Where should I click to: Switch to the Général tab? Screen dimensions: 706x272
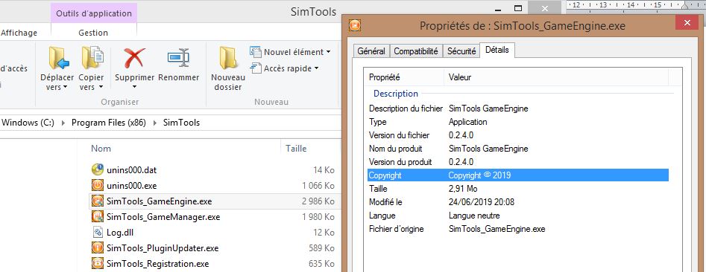[371, 51]
